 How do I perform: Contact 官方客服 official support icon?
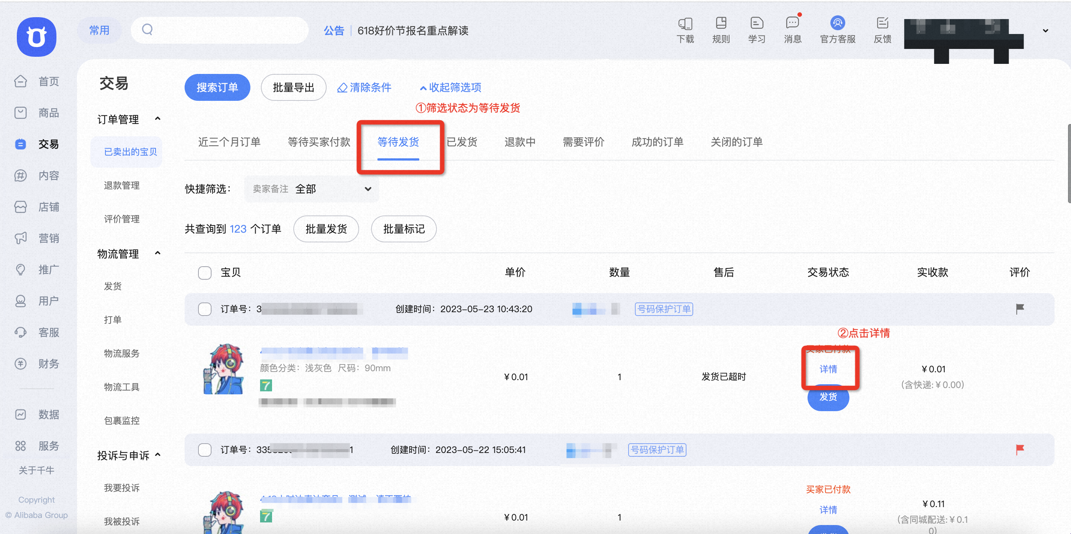837,23
